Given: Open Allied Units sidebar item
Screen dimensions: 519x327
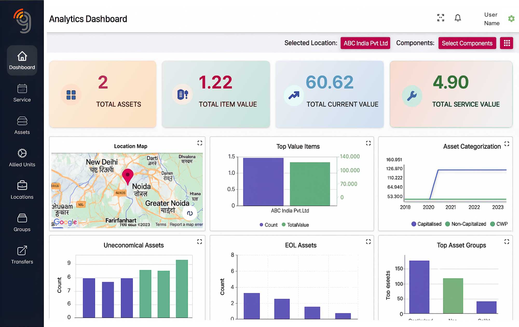Looking at the screenshot, I should (22, 158).
